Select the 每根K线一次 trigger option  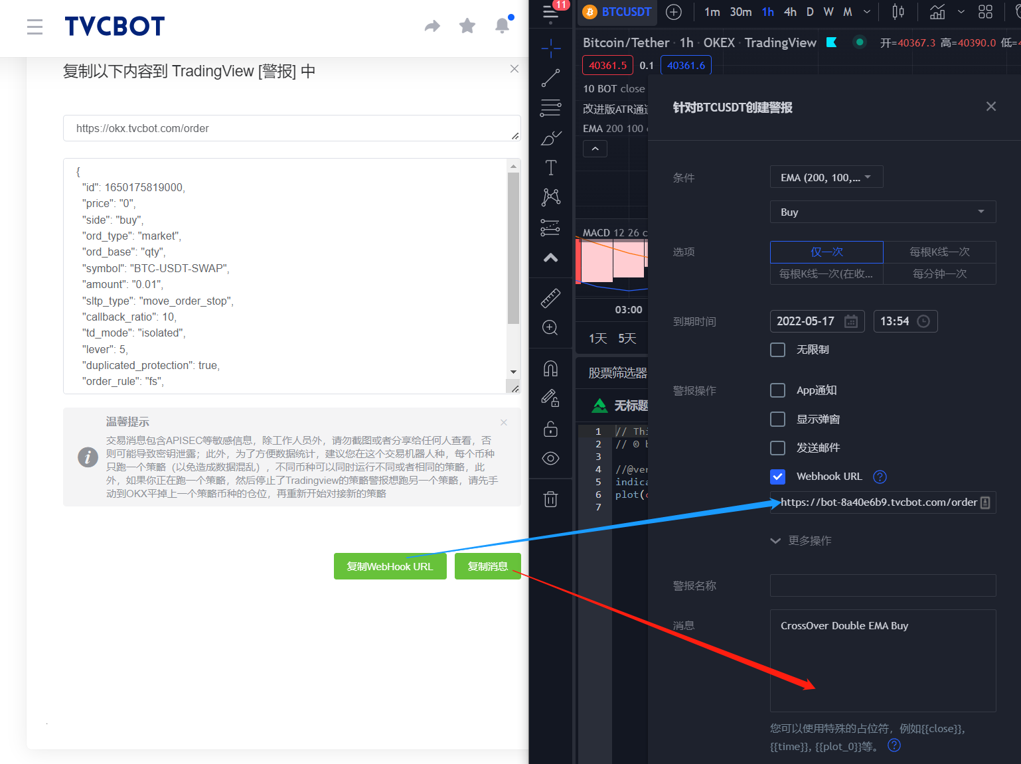point(939,252)
